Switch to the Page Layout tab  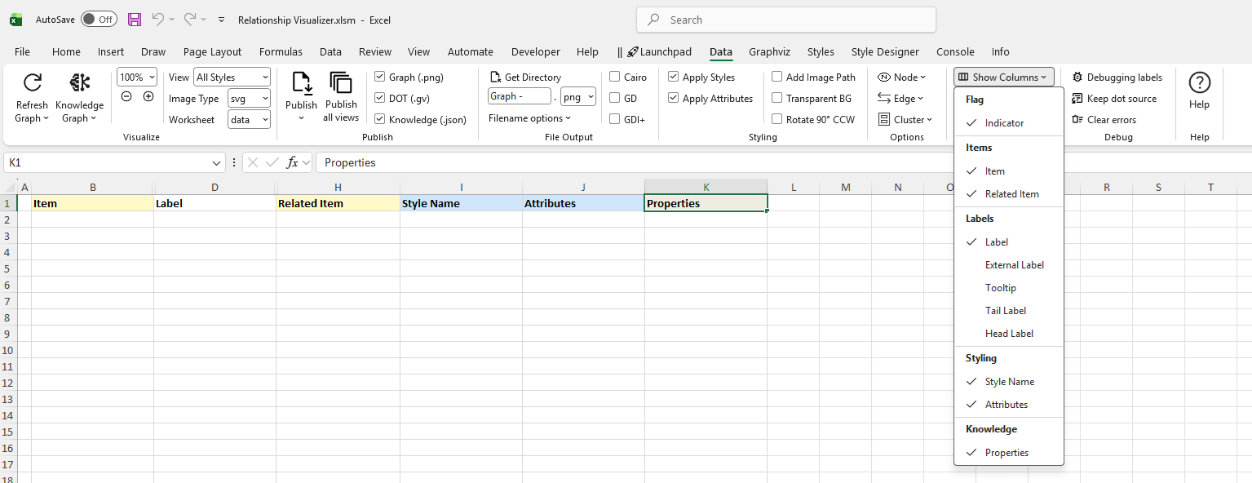point(212,52)
